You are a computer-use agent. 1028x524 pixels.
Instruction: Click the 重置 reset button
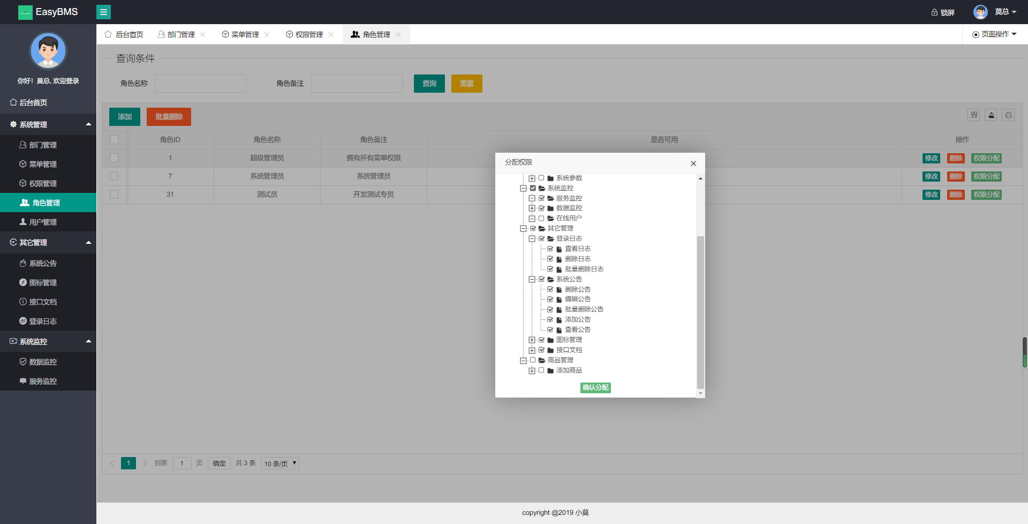tap(467, 84)
